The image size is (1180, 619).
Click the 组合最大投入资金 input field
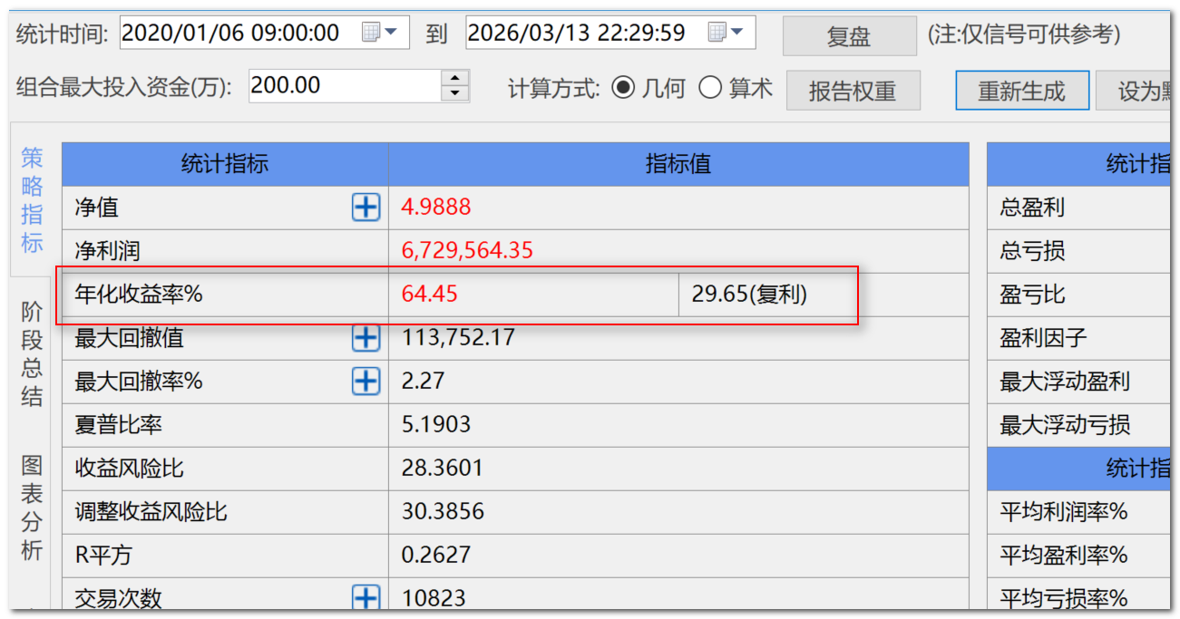click(x=343, y=86)
